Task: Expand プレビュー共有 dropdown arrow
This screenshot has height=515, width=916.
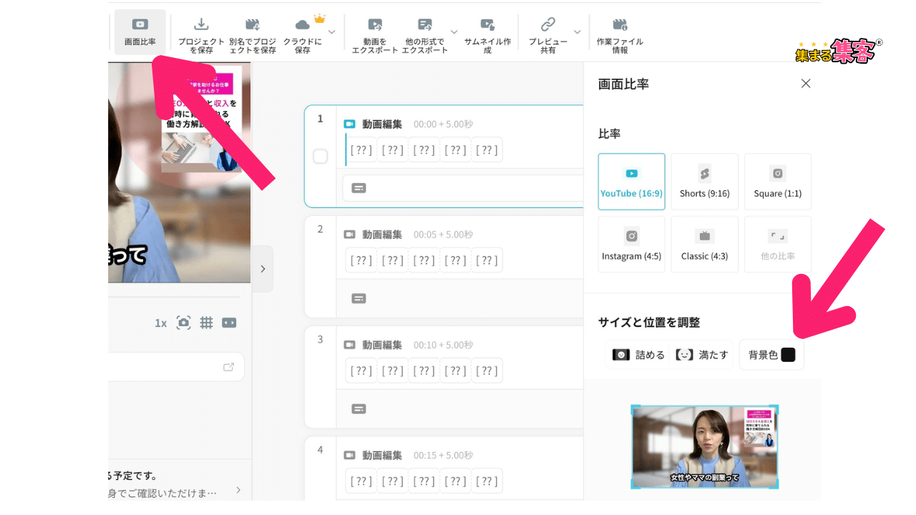Action: [577, 32]
